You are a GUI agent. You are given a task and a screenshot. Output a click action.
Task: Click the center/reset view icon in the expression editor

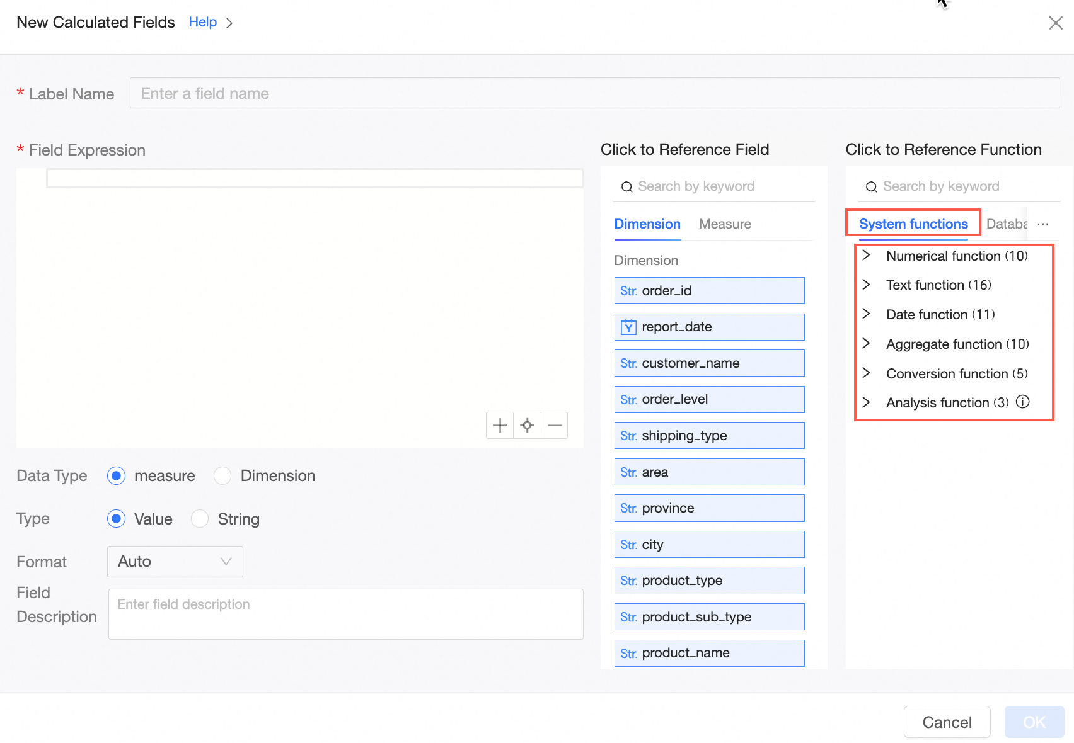click(x=527, y=425)
